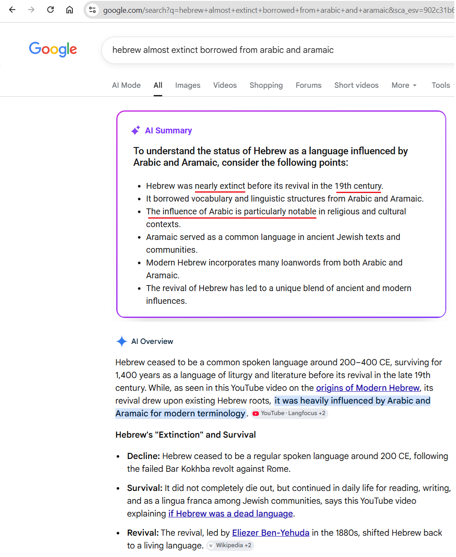Switch to Shopping results
The height and width of the screenshot is (557, 456).
tap(266, 85)
